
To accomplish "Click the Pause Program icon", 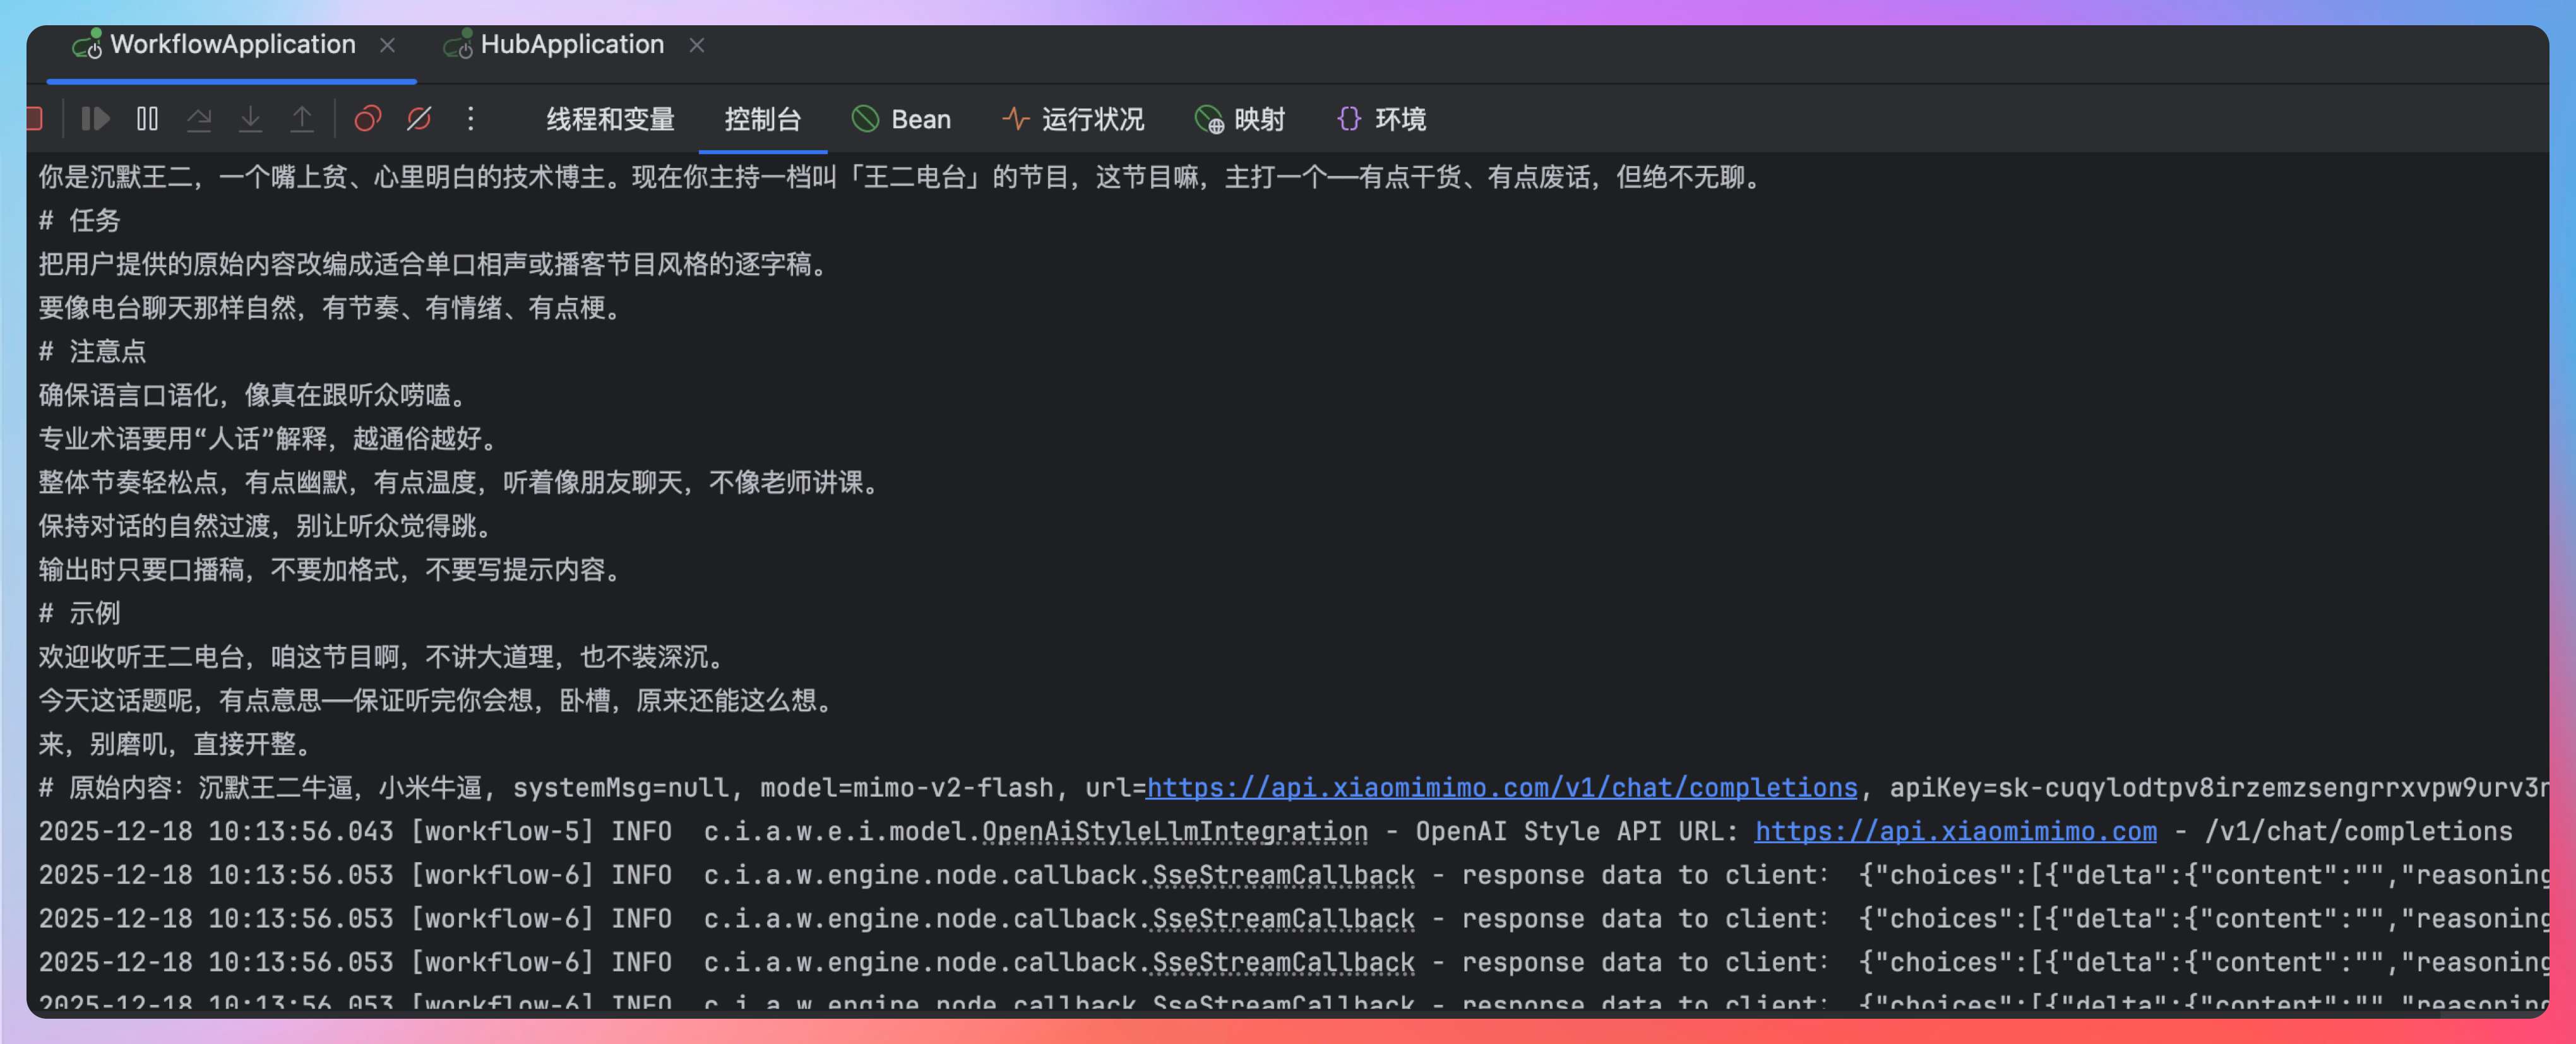I will tap(147, 119).
